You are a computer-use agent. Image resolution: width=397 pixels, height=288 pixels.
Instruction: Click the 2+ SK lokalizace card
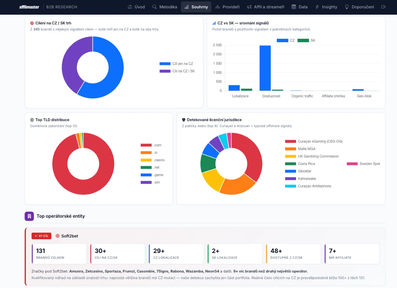[x=235, y=254]
